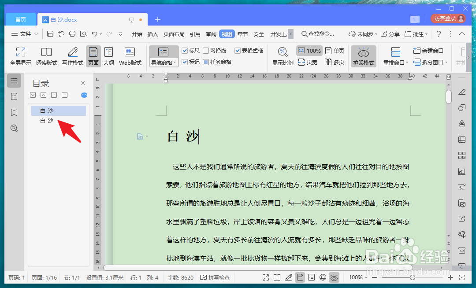Expand more ribbon tabs arrow
Viewport: 476px width, 288px height.
coord(290,34)
